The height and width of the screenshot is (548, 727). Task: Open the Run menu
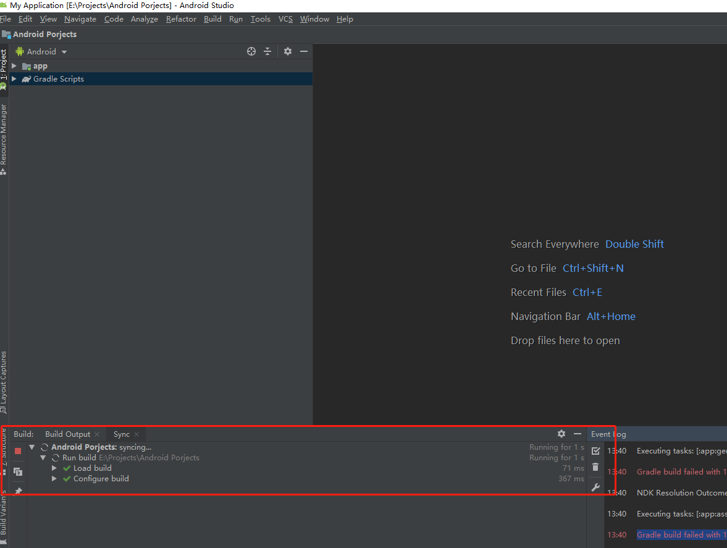235,19
